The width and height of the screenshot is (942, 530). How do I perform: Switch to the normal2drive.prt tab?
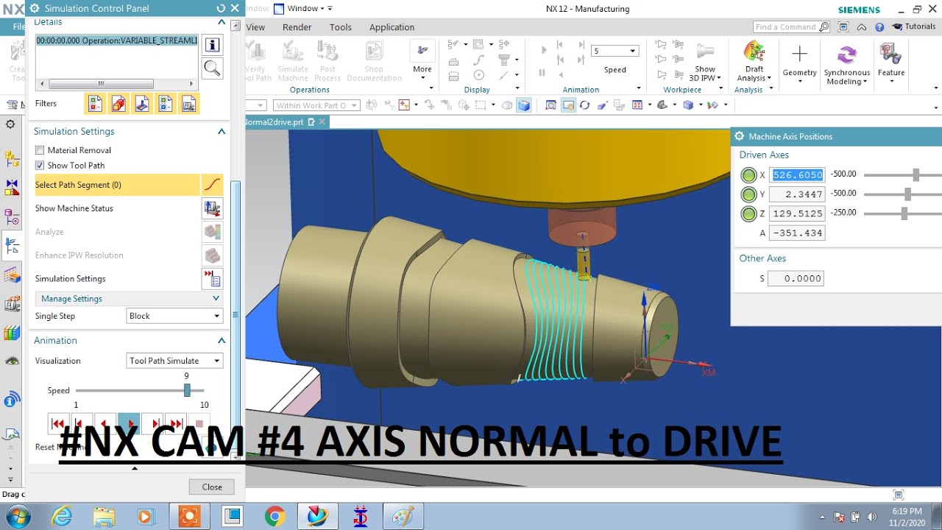pyautogui.click(x=274, y=122)
